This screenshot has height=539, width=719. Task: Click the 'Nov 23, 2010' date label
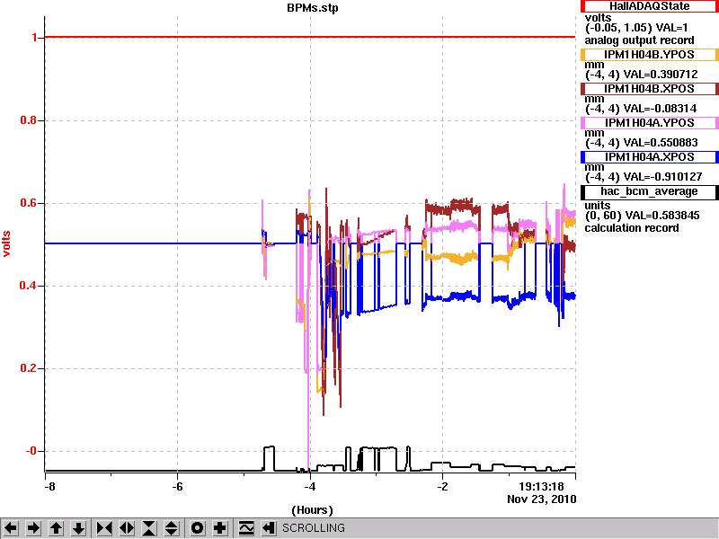(x=542, y=499)
